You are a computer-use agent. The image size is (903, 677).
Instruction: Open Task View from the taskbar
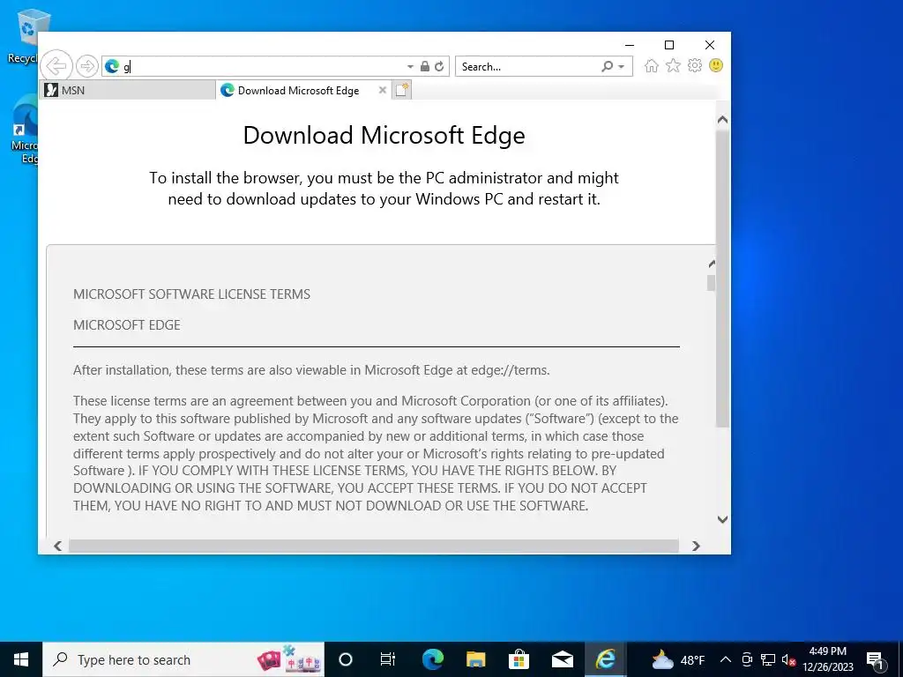[x=388, y=659]
